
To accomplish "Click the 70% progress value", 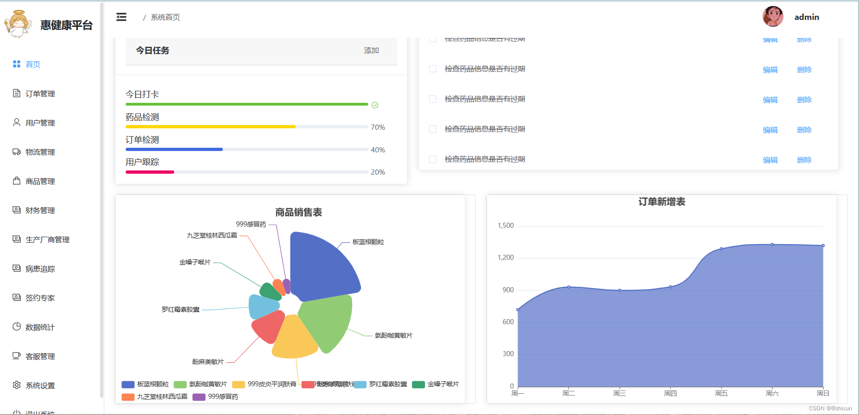I will [378, 127].
